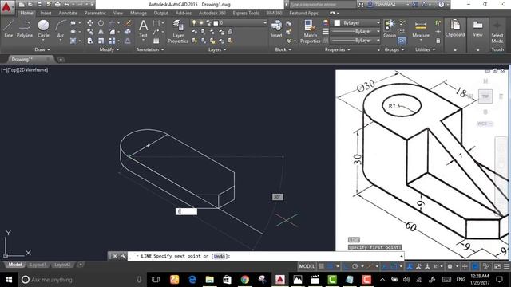Click the Erase tool icon
The height and width of the screenshot is (287, 511).
128,23
